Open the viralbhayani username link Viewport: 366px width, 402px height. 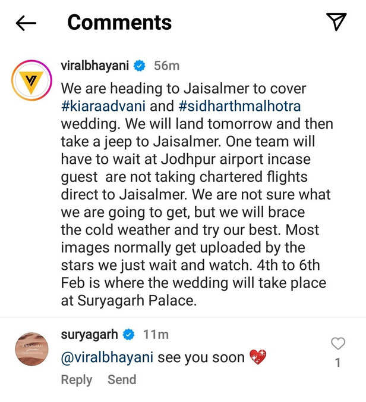tap(94, 66)
